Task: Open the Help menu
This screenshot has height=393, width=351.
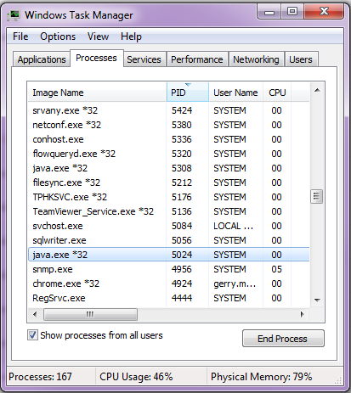Action: [x=131, y=36]
